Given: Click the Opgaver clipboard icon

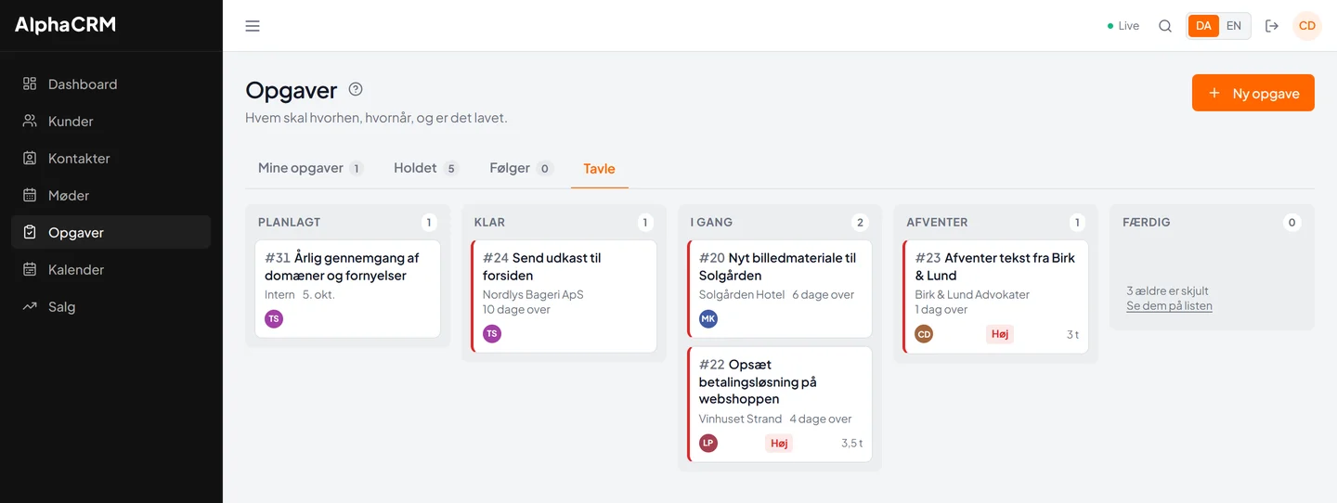Looking at the screenshot, I should pyautogui.click(x=30, y=232).
